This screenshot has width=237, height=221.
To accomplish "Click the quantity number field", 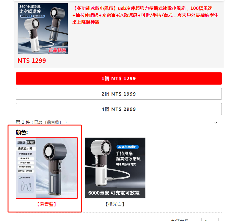I will (x=206, y=220).
